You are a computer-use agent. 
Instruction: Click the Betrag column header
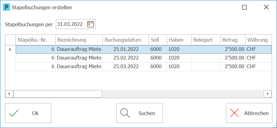(233, 40)
